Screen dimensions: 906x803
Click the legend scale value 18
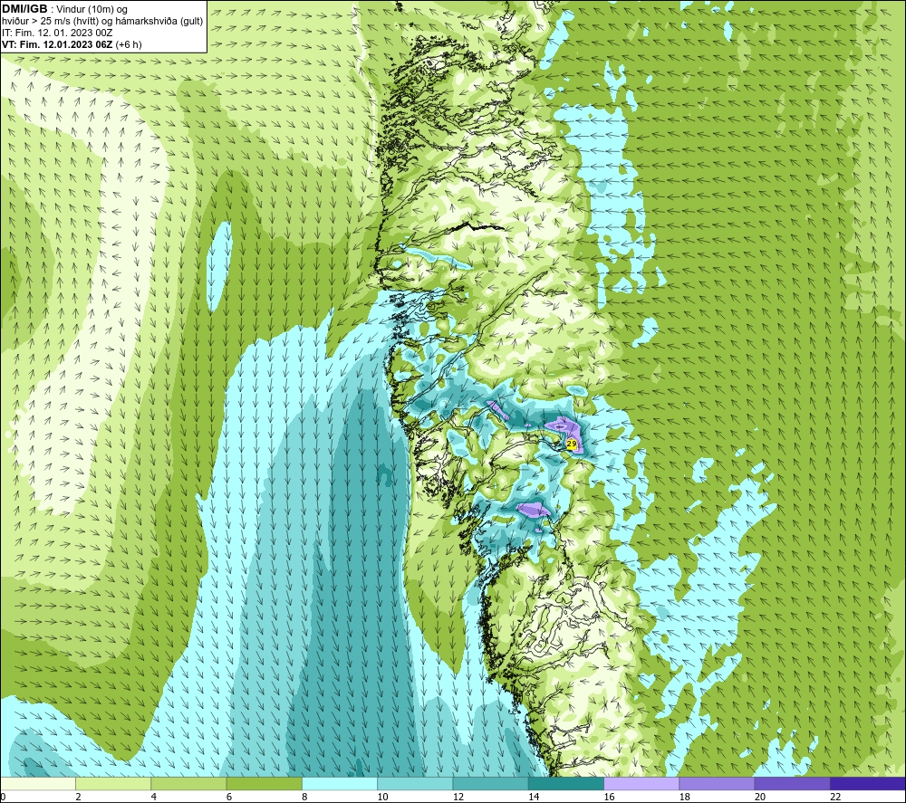coord(685,797)
